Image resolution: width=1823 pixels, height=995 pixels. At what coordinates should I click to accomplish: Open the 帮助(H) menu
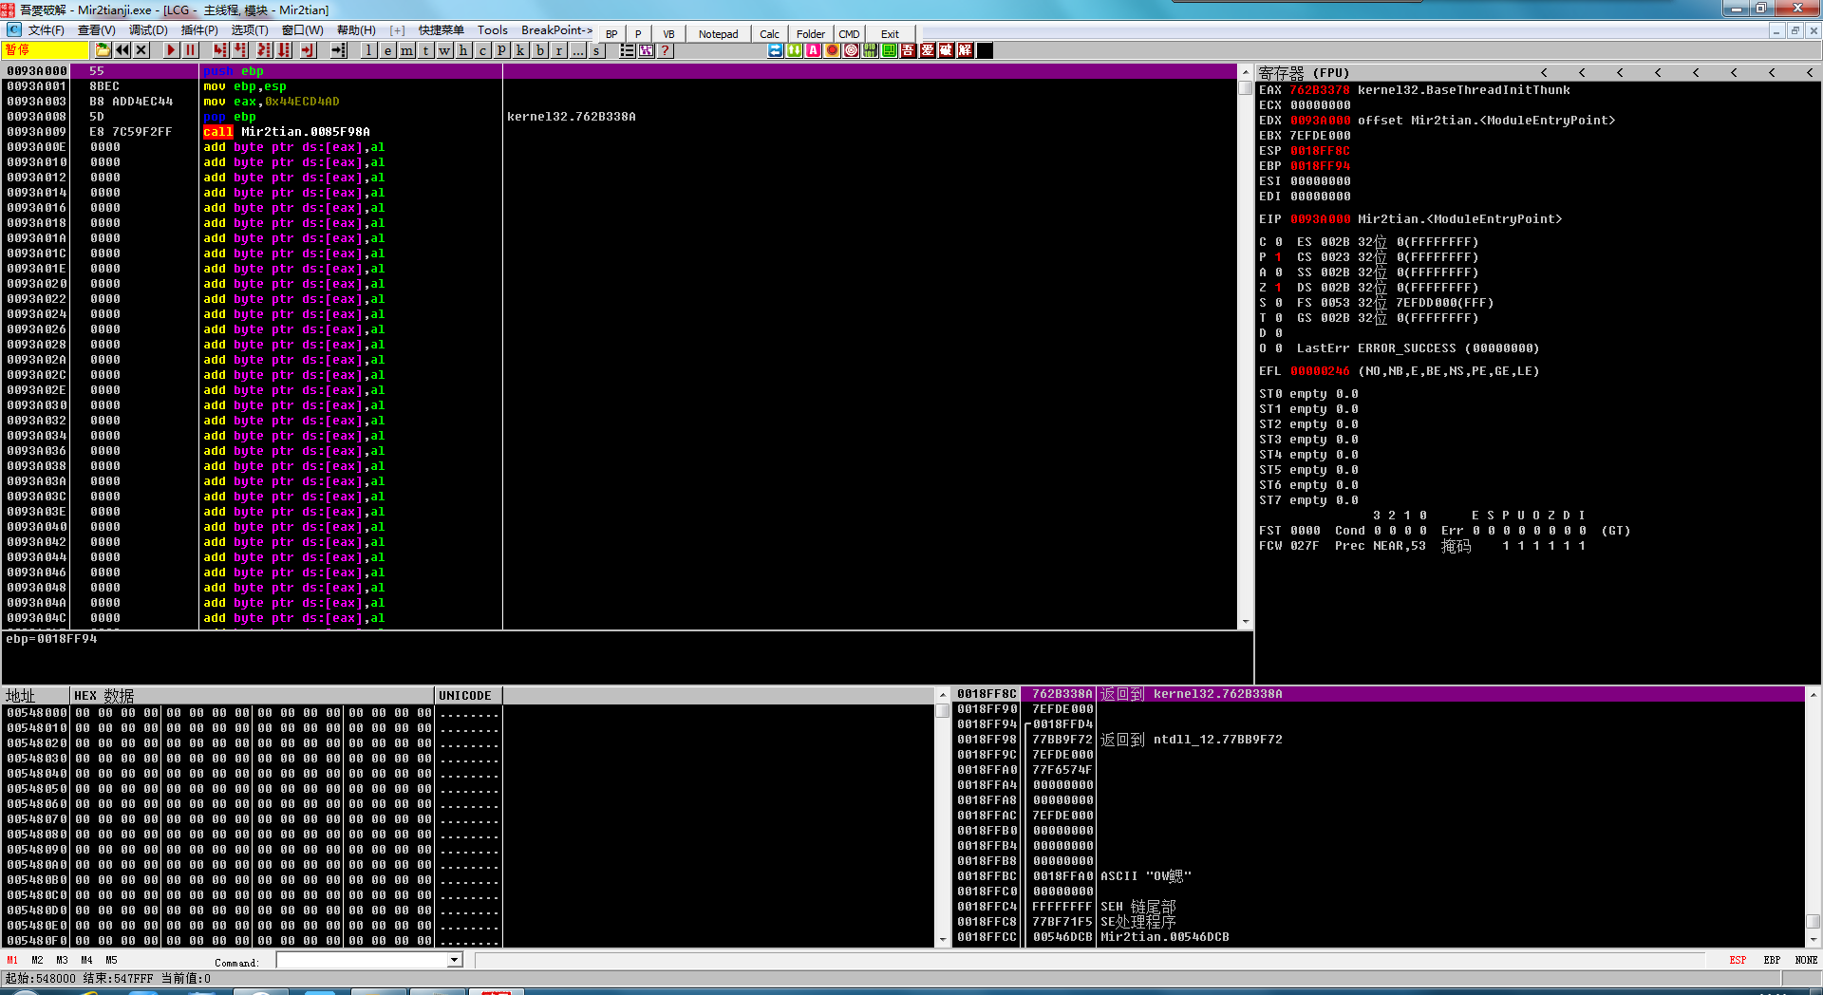356,30
